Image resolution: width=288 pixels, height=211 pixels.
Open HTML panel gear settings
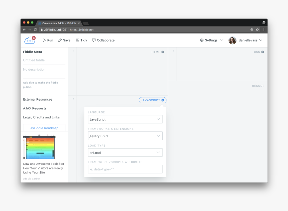(x=163, y=52)
